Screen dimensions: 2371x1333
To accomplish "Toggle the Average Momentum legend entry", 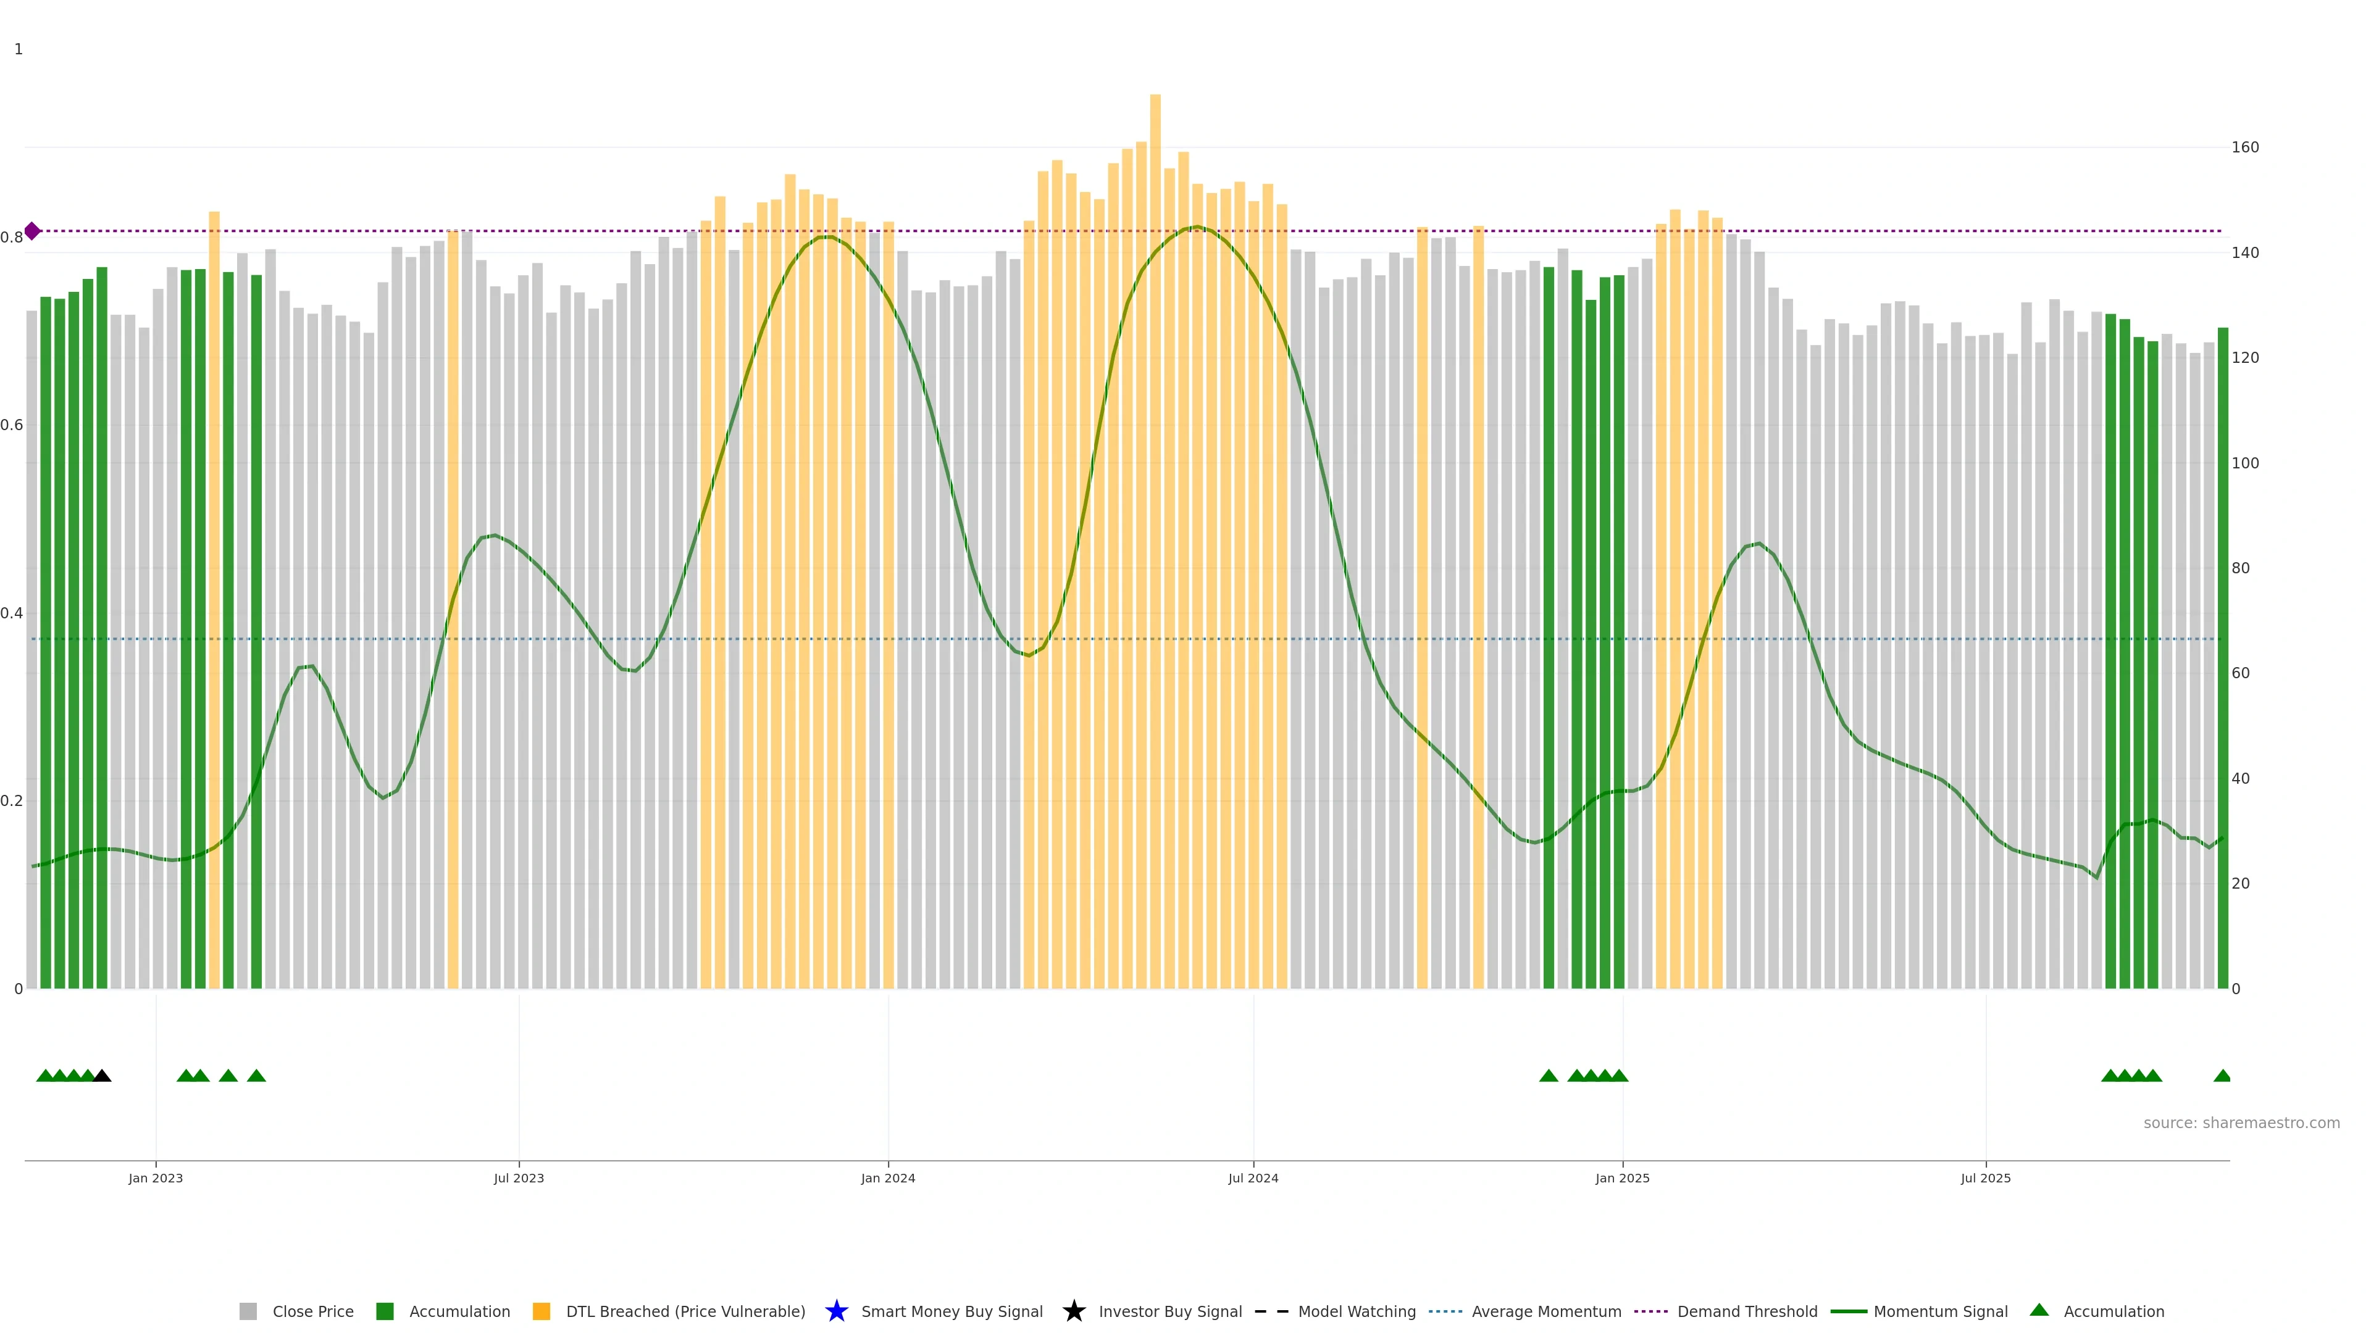I will click(x=1545, y=1311).
